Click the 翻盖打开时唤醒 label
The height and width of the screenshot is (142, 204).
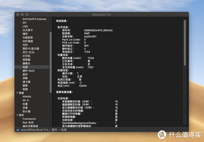pos(72,114)
